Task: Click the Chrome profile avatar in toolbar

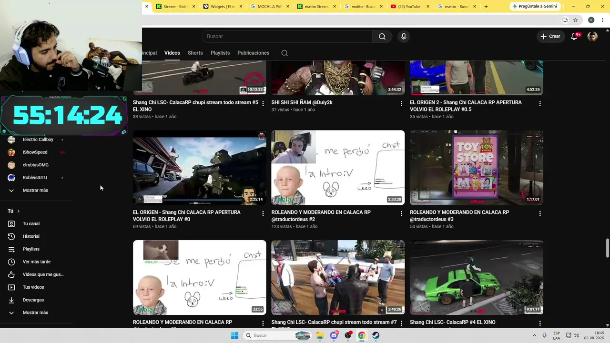Action: (x=591, y=20)
